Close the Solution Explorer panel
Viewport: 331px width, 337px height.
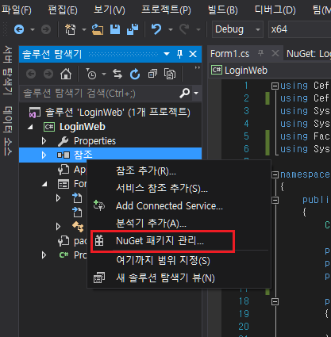[x=193, y=54]
